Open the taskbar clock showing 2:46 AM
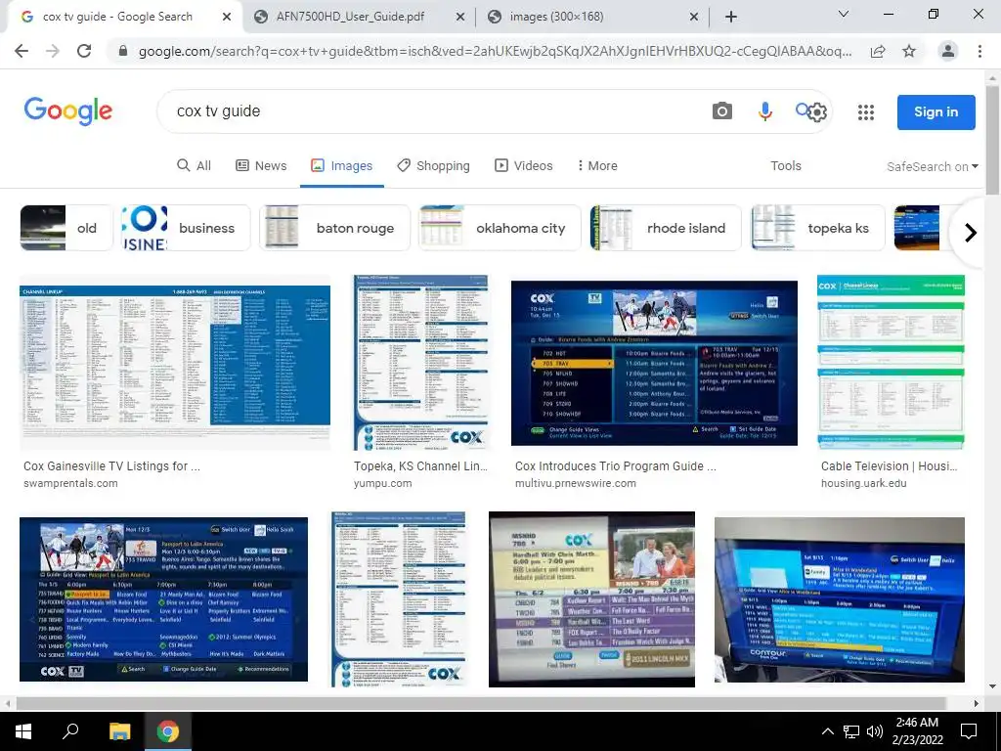The image size is (1001, 751). pos(917,731)
